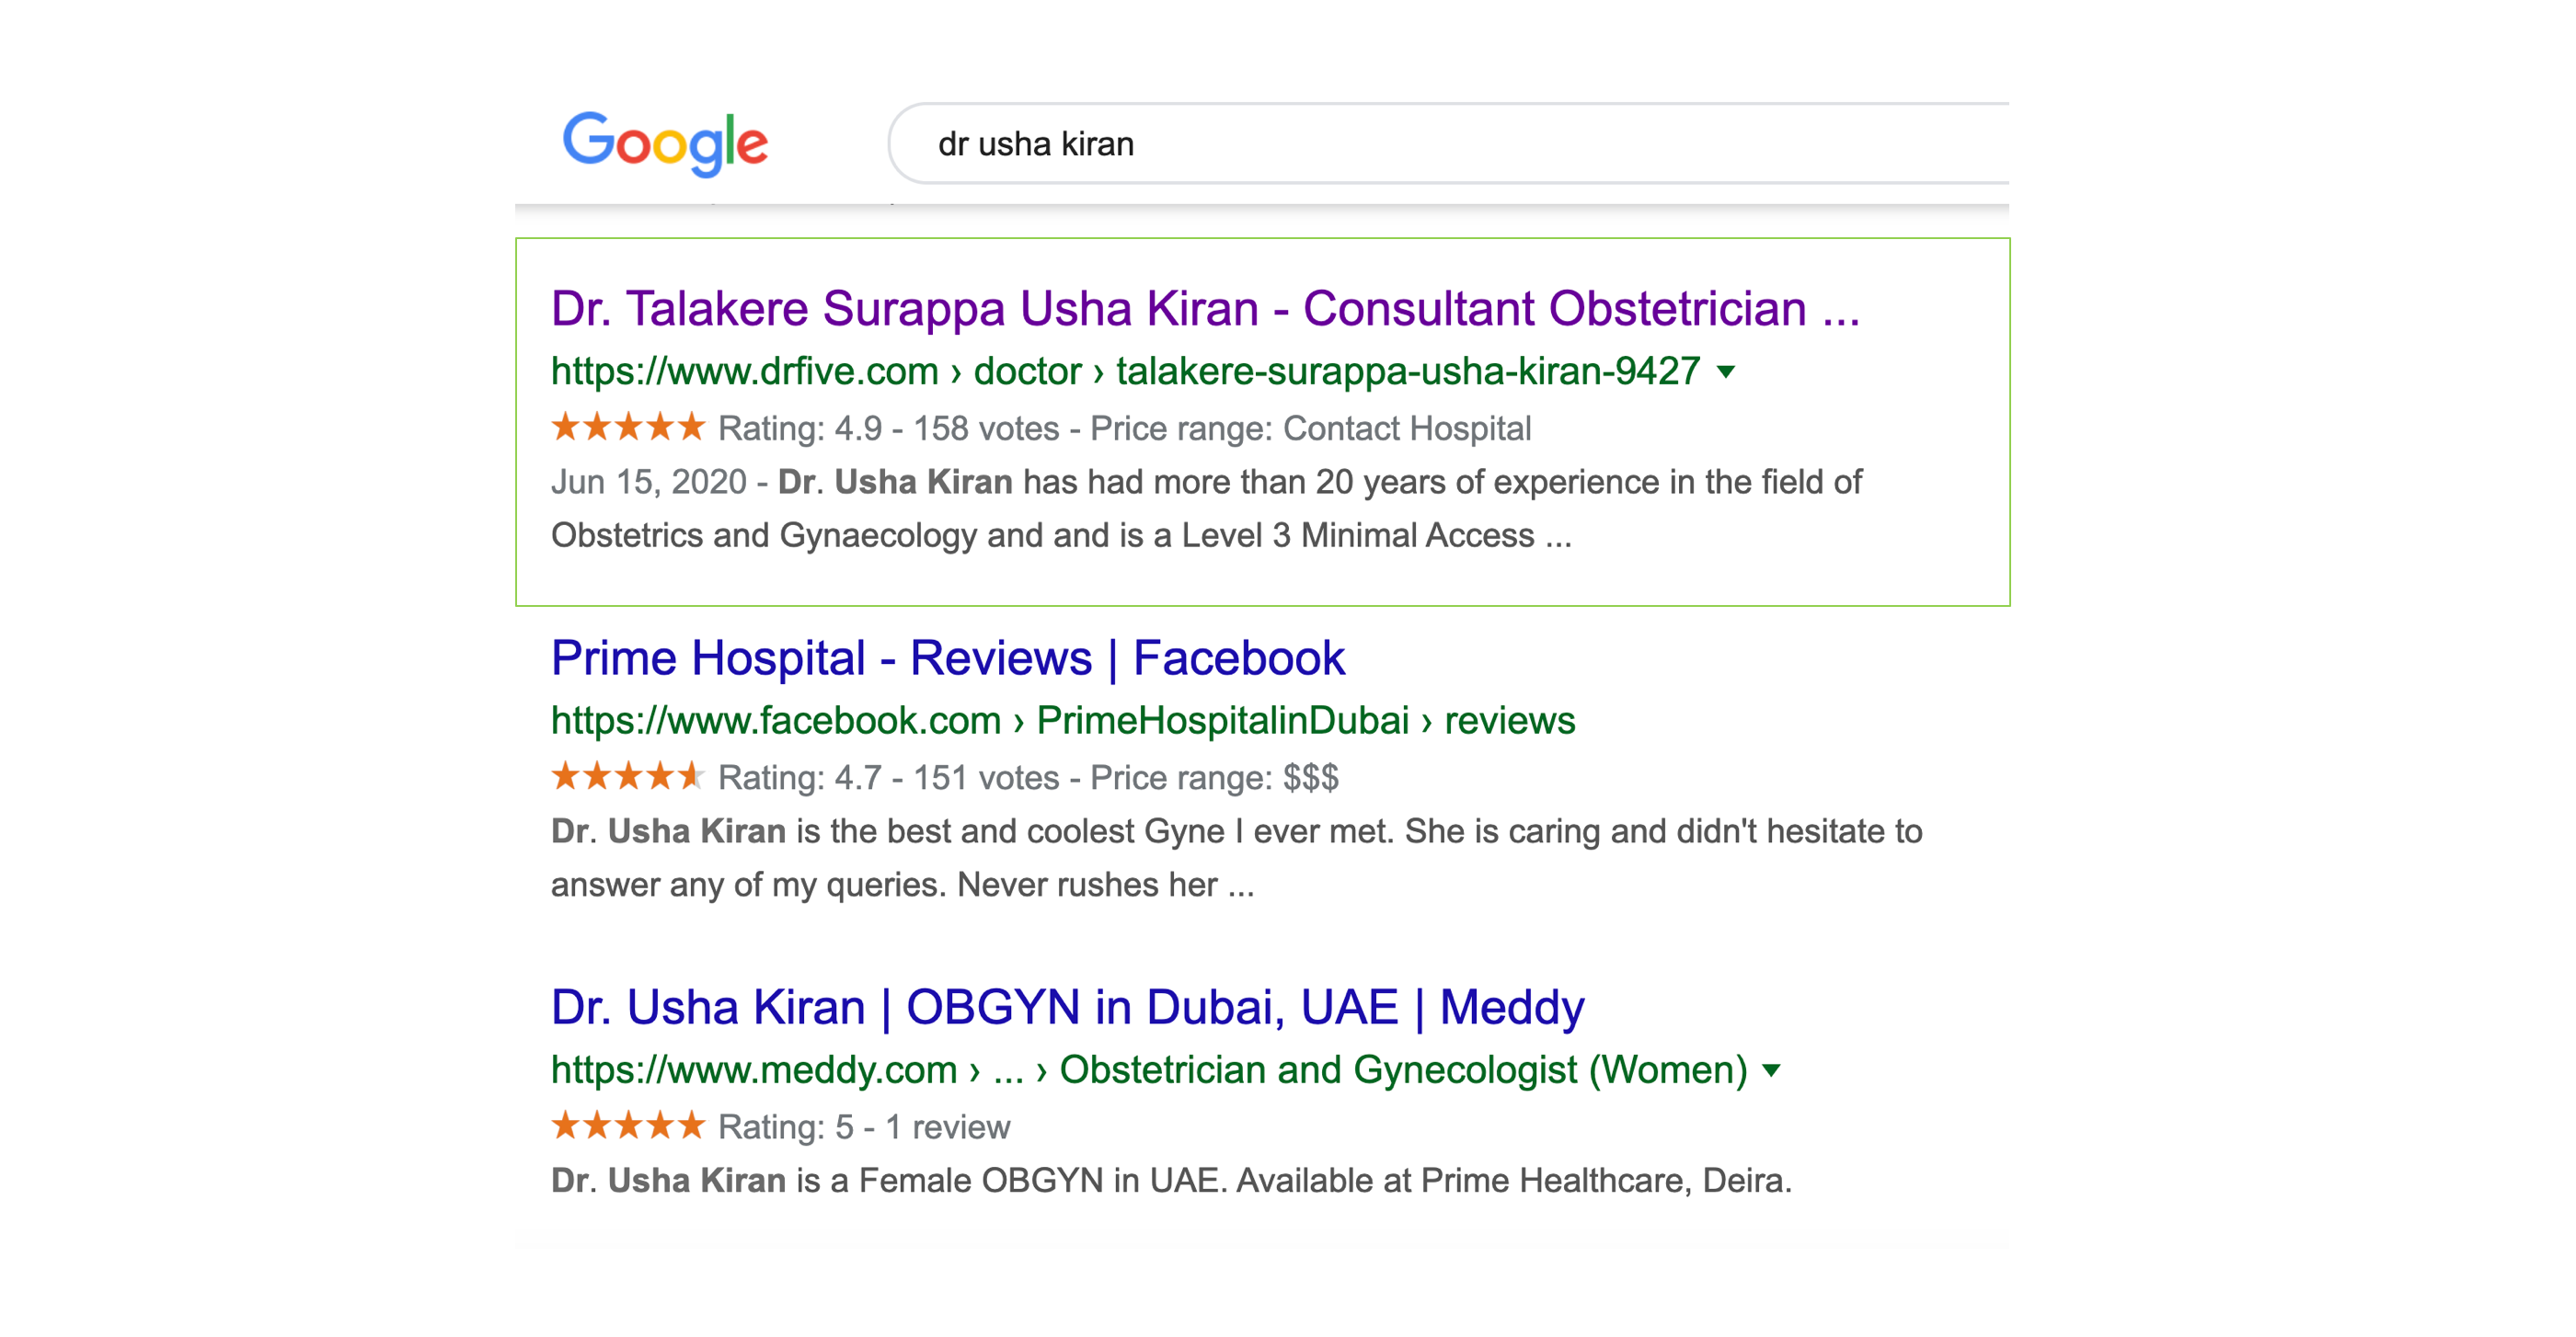This screenshot has height=1337, width=2576.
Task: Expand the dropdown arrow beside the meddy.com URL
Action: 1771,1071
